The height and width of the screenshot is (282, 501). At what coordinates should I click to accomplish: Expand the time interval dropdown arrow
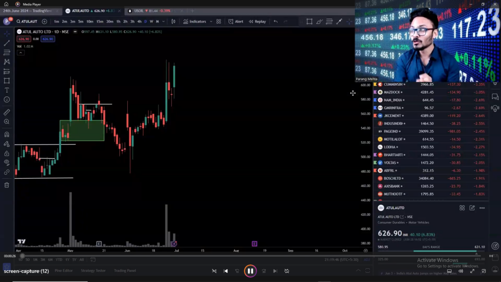click(163, 22)
